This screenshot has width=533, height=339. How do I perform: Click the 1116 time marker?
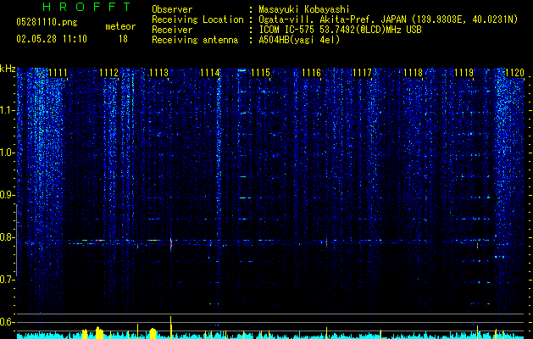(x=312, y=73)
